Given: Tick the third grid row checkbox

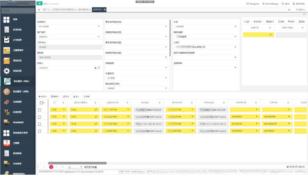Looking at the screenshot, I should click(40, 124).
